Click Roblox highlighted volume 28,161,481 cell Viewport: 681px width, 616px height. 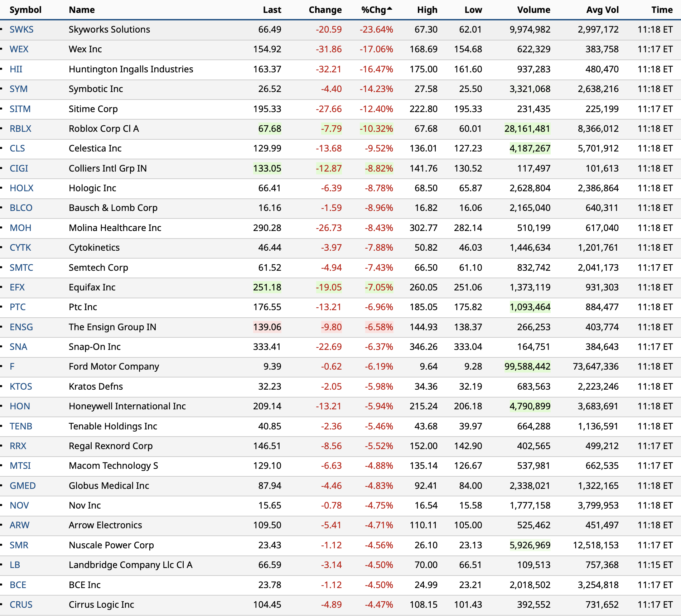pos(527,129)
